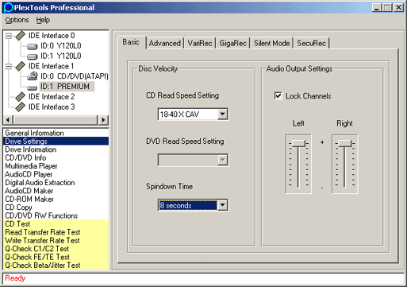This screenshot has height=287, width=407.
Task: Click the PlexTools logo in the title bar
Action: (x=8, y=7)
